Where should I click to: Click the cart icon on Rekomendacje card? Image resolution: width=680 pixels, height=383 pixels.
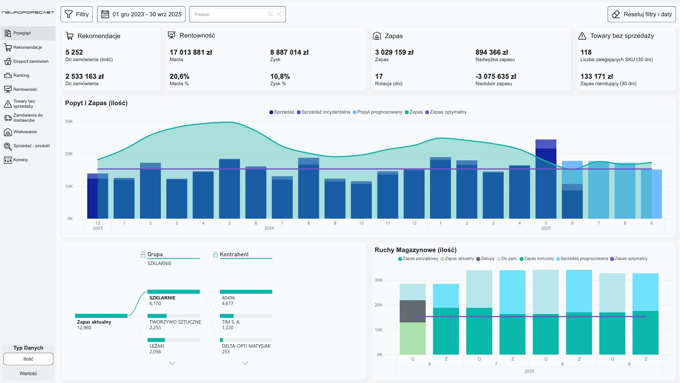(x=70, y=36)
